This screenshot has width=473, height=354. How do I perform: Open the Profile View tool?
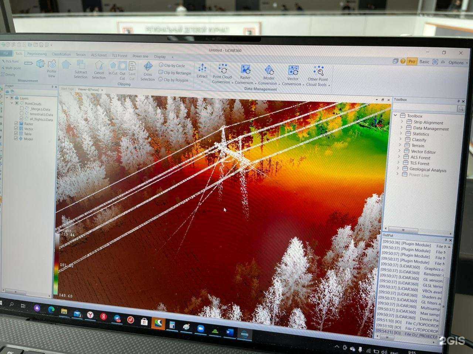[x=51, y=67]
